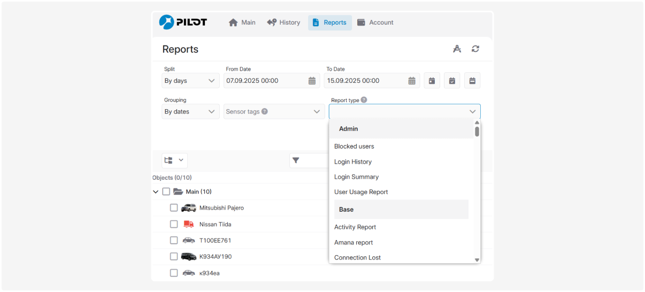Go to the Account tab
The width and height of the screenshot is (645, 292).
(x=375, y=22)
